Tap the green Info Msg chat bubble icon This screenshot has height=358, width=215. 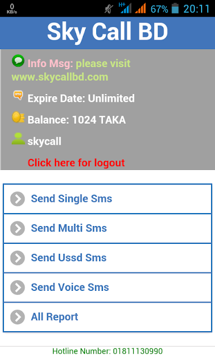pyautogui.click(x=18, y=61)
